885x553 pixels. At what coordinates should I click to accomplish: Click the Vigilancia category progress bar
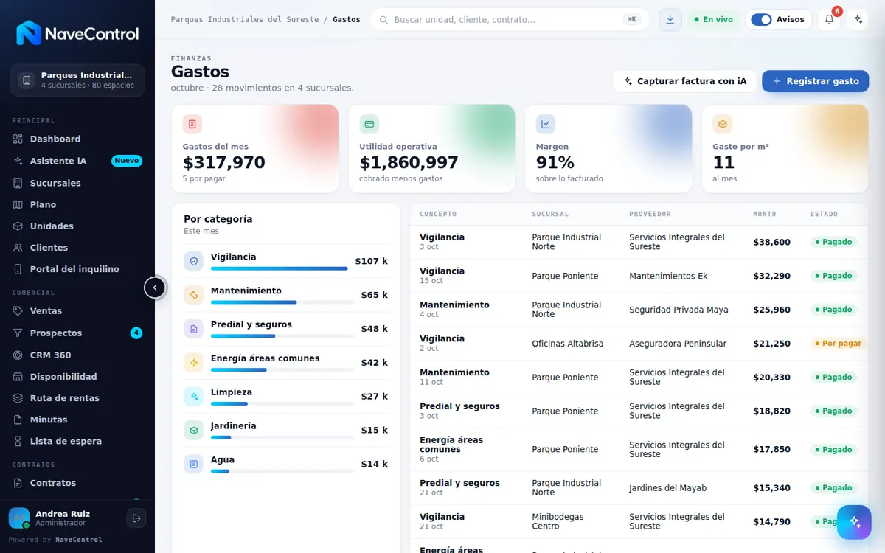pyautogui.click(x=282, y=268)
